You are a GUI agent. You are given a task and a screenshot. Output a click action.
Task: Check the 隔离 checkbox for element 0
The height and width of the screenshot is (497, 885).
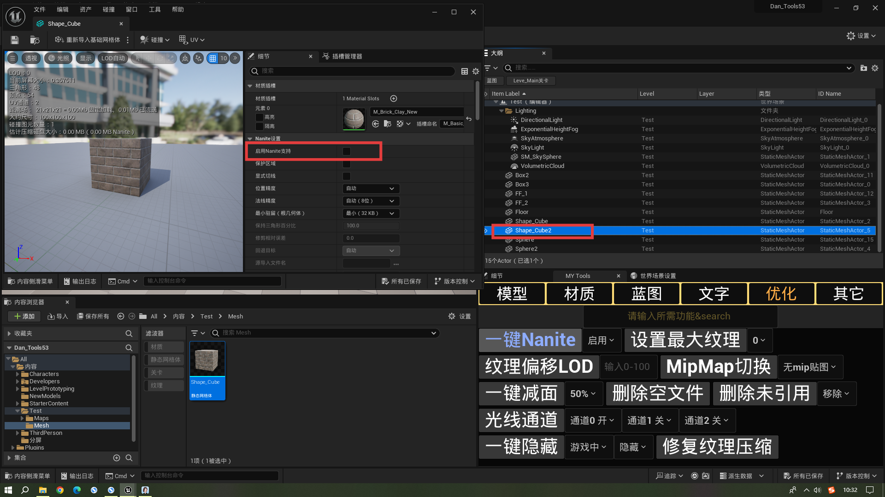tap(260, 127)
